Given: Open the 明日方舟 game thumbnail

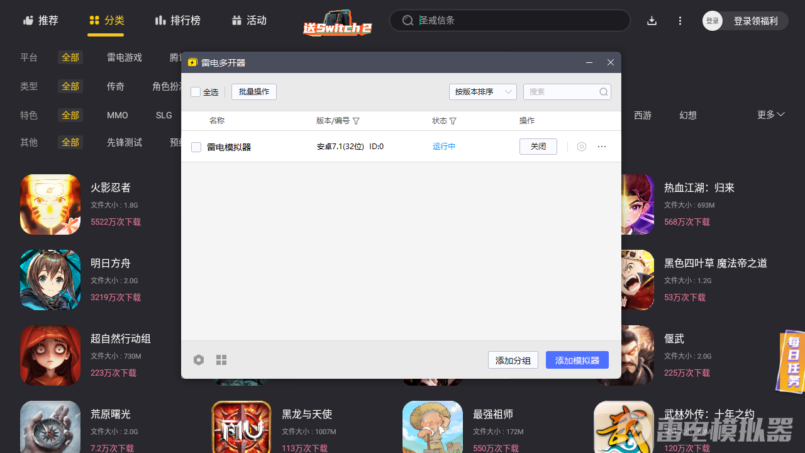Looking at the screenshot, I should 50,280.
